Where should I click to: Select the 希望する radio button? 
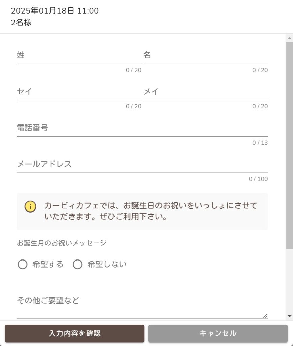pos(23,265)
